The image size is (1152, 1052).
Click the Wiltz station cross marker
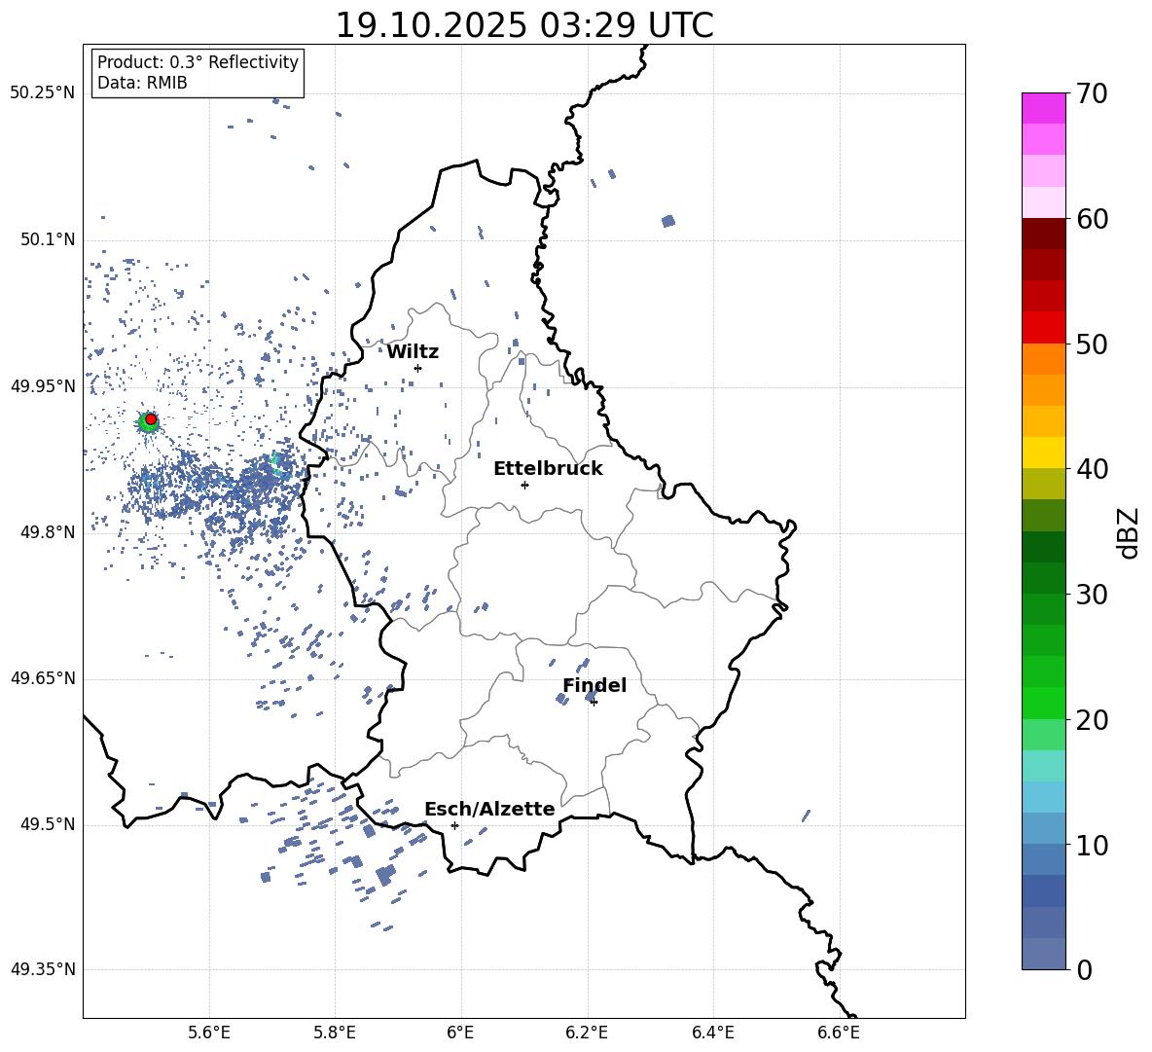(x=418, y=368)
